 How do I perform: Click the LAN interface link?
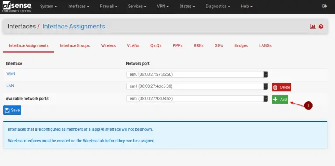(10, 86)
